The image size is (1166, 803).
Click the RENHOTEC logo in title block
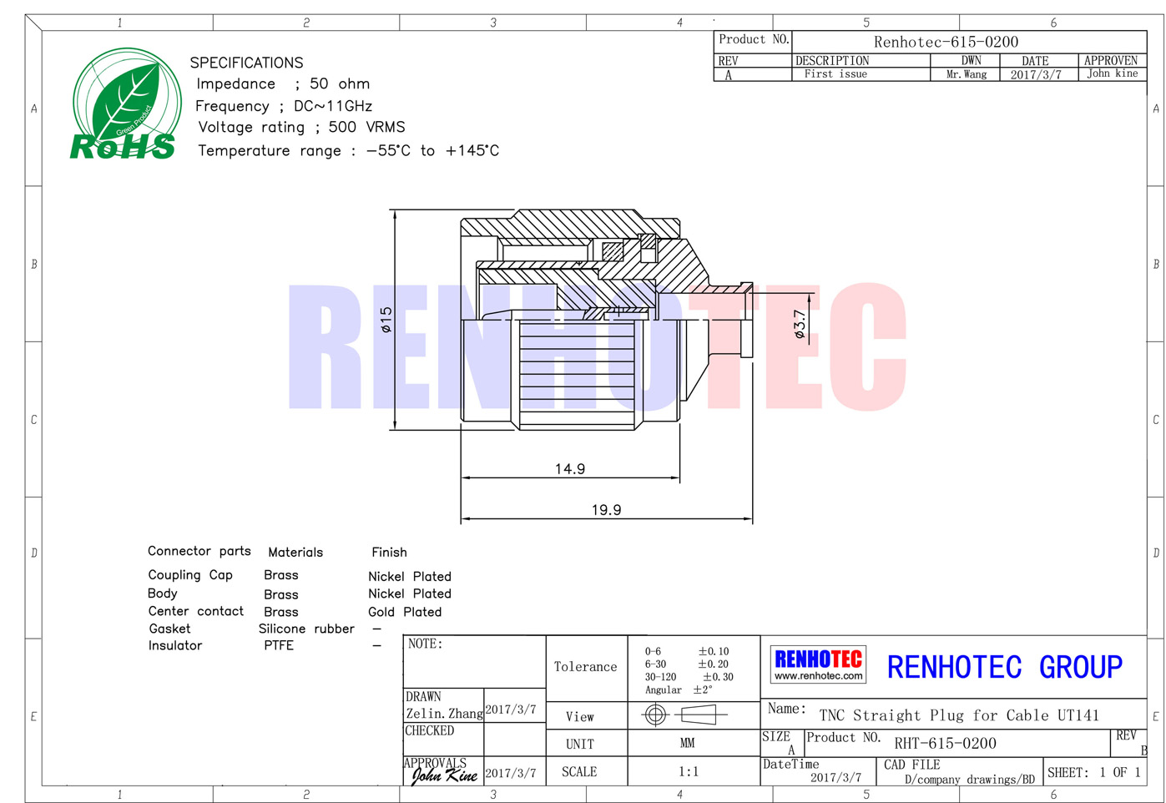(818, 664)
